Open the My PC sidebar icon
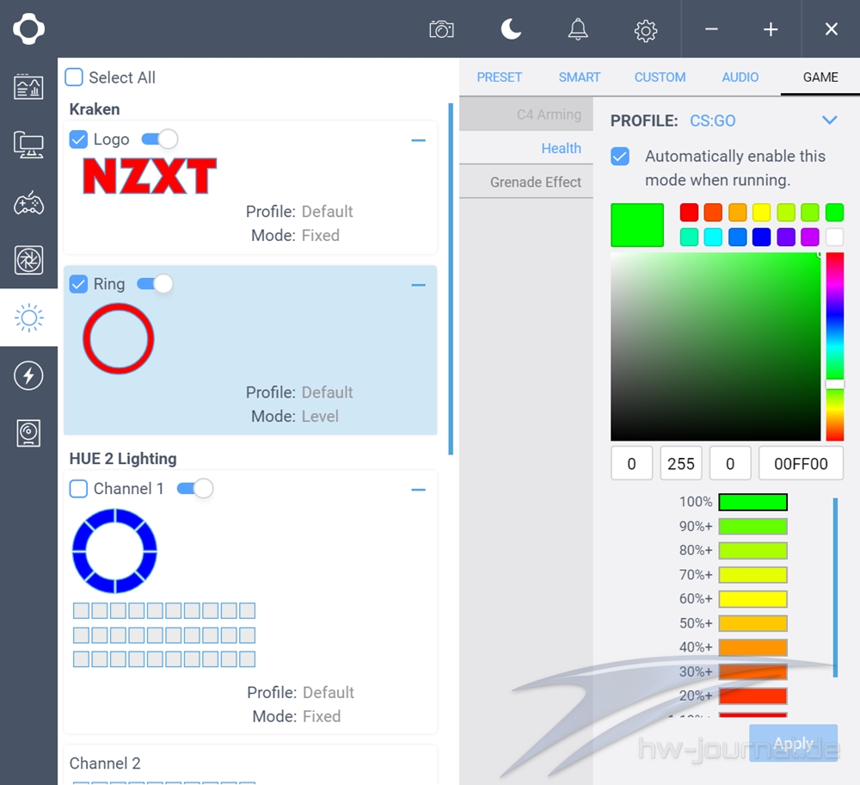 [28, 145]
